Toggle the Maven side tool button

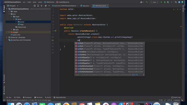click(x=183, y=9)
